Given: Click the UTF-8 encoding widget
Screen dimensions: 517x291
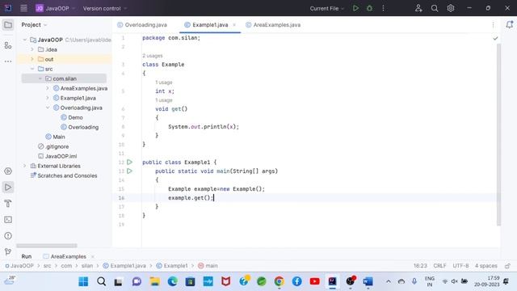Looking at the screenshot, I should [x=460, y=266].
